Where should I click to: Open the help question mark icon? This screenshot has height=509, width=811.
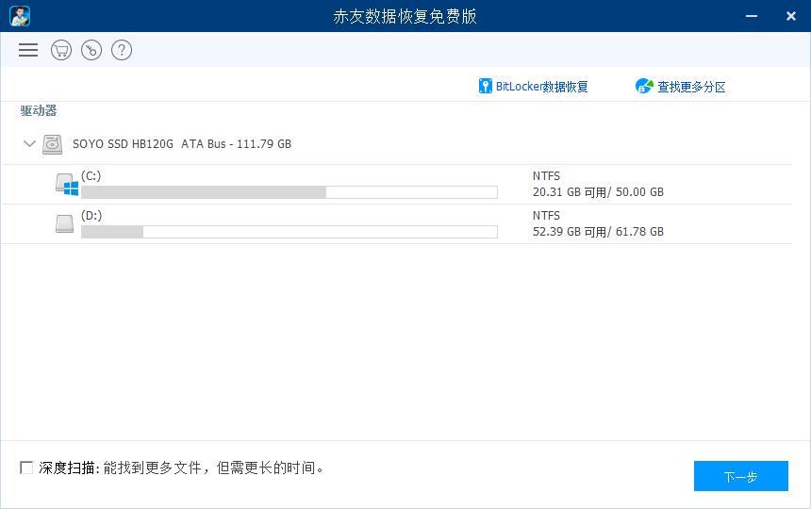pyautogui.click(x=121, y=50)
